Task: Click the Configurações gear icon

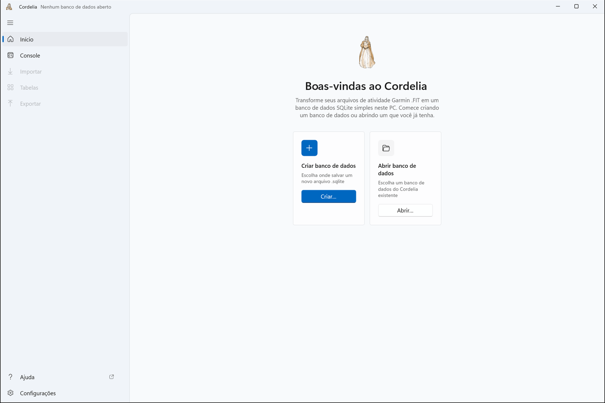Action: tap(10, 393)
